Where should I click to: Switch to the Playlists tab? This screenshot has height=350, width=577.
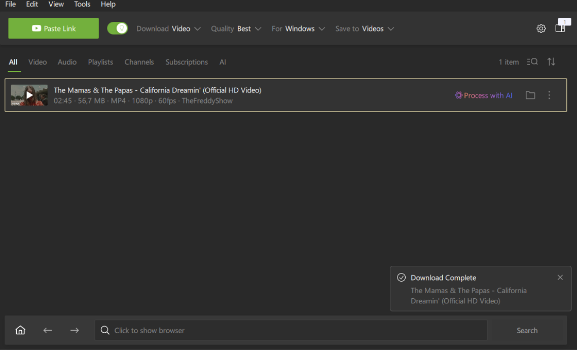(100, 62)
